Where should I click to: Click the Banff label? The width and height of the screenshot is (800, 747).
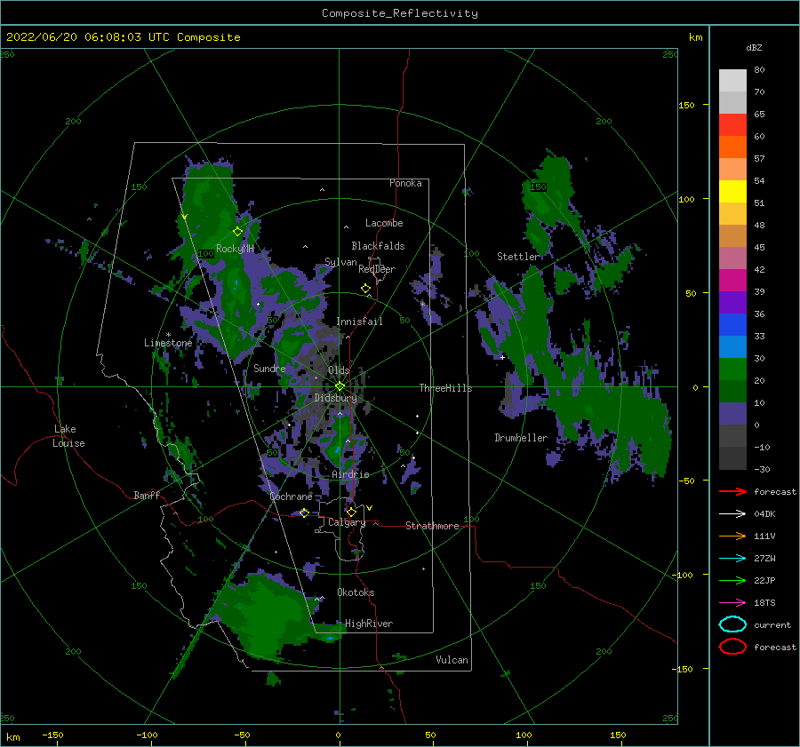[147, 495]
